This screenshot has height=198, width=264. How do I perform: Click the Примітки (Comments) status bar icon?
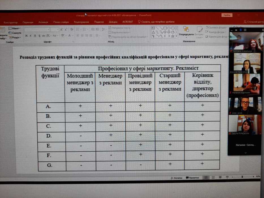point(192,178)
